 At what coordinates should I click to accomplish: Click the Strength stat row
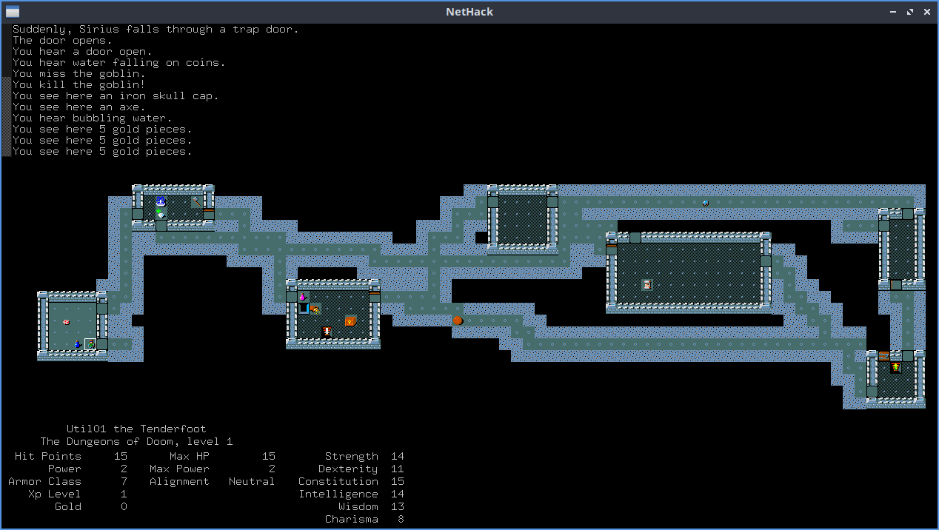(x=364, y=457)
